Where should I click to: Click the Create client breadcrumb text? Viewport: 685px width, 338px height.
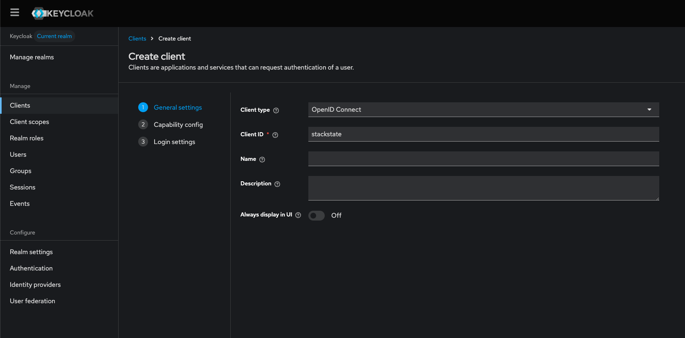(175, 38)
